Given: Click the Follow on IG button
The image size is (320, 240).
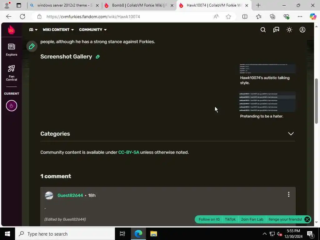Looking at the screenshot, I should pos(209,219).
